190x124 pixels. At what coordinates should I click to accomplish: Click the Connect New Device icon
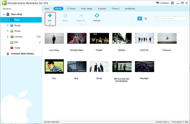pos(8,54)
